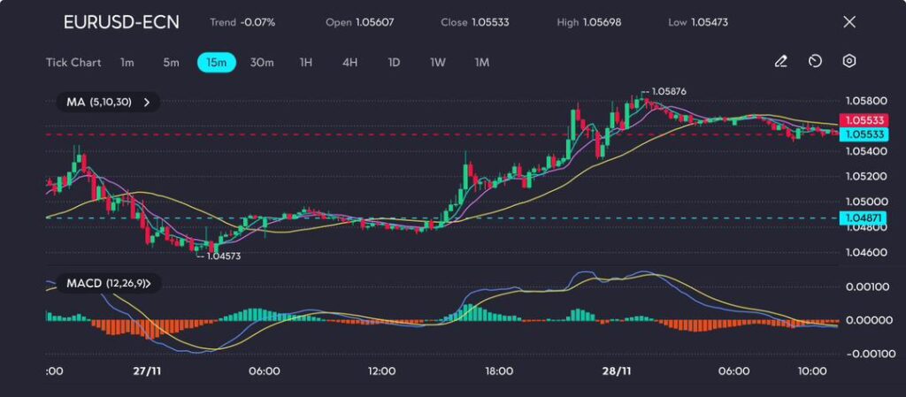This screenshot has height=397, width=906.
Task: Click the 1.04573 low price marker
Action: tap(220, 256)
